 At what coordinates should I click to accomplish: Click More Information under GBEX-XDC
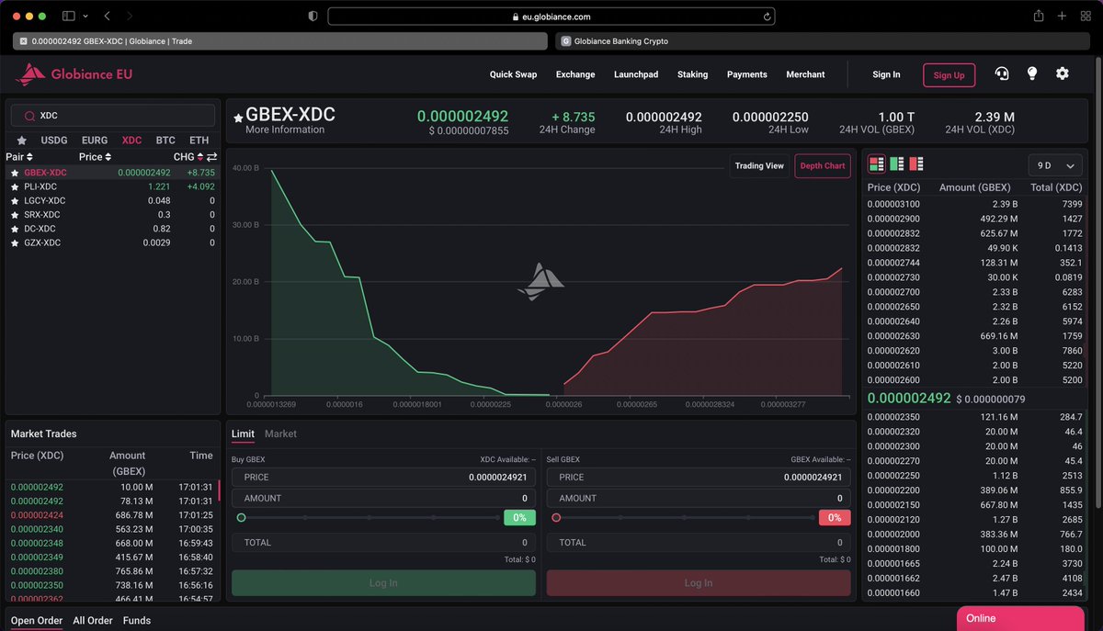pyautogui.click(x=285, y=130)
